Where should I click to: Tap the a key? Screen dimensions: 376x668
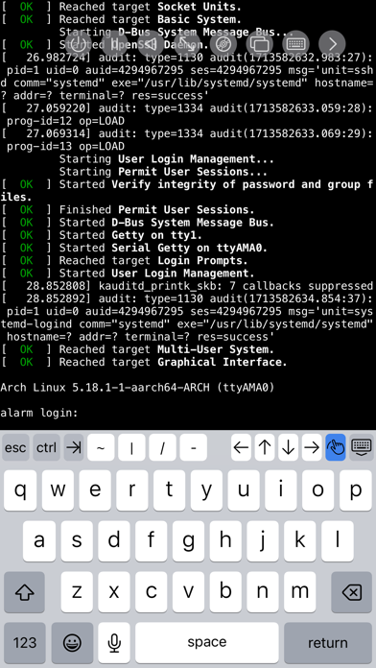38,540
